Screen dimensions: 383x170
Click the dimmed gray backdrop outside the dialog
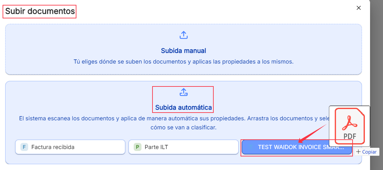pyautogui.click(x=377, y=73)
